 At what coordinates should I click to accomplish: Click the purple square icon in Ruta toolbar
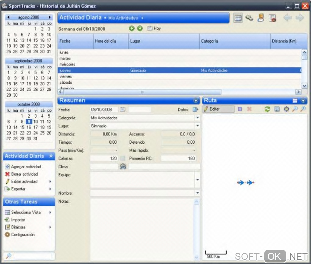240,109
